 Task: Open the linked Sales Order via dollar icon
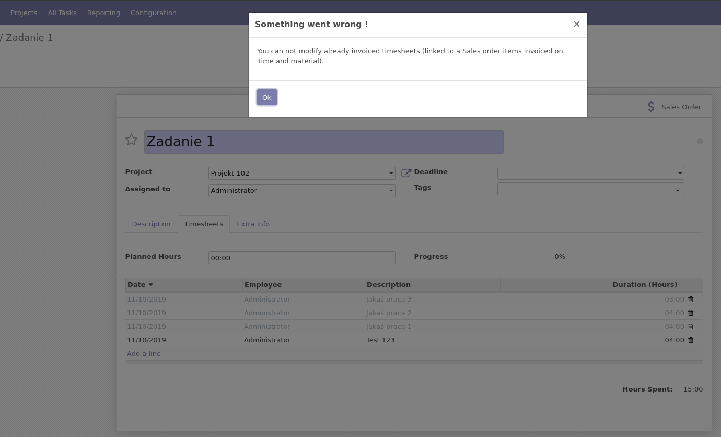click(651, 106)
